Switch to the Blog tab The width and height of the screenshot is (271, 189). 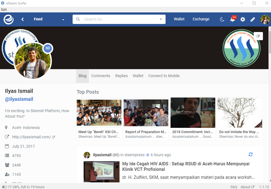tap(82, 76)
